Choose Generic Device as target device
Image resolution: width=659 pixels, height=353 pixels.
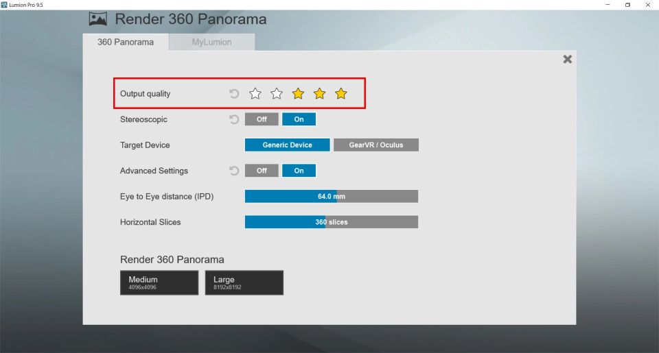[287, 145]
